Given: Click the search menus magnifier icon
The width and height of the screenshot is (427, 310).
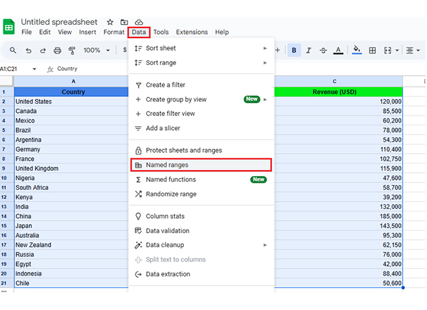Looking at the screenshot, I should point(13,51).
